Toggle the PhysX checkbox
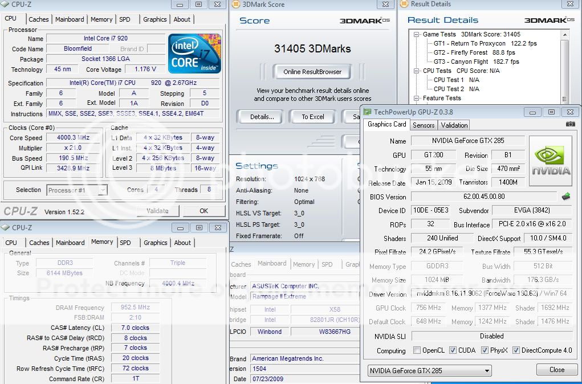The width and height of the screenshot is (582, 384). tap(485, 350)
